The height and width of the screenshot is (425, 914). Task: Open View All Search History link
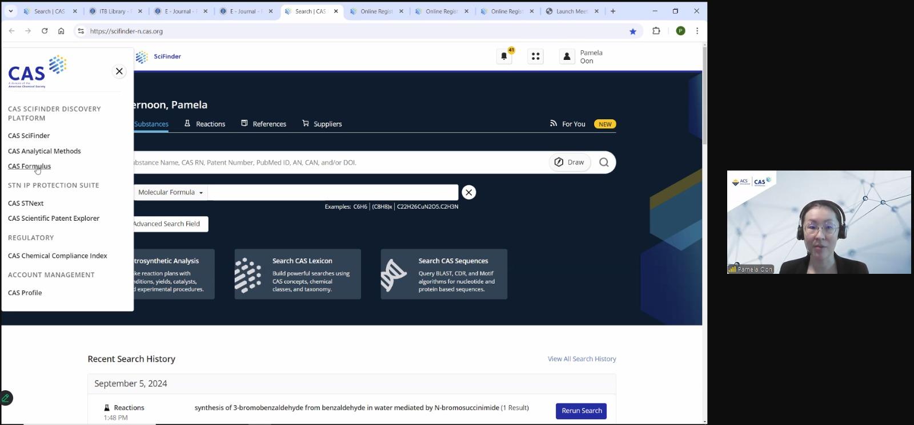coord(582,359)
